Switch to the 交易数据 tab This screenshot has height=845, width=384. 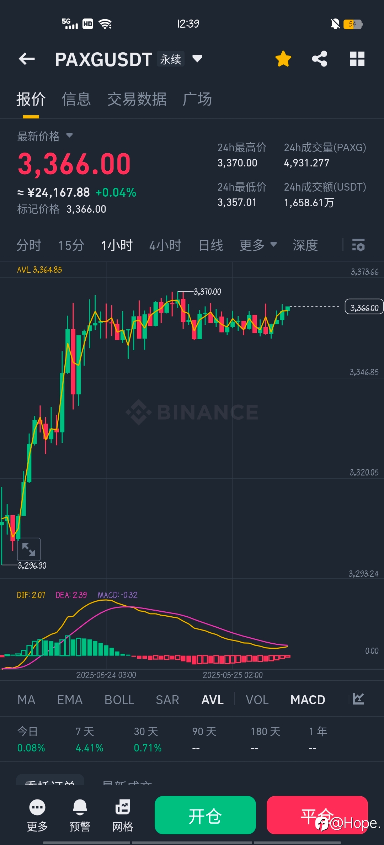tap(137, 99)
